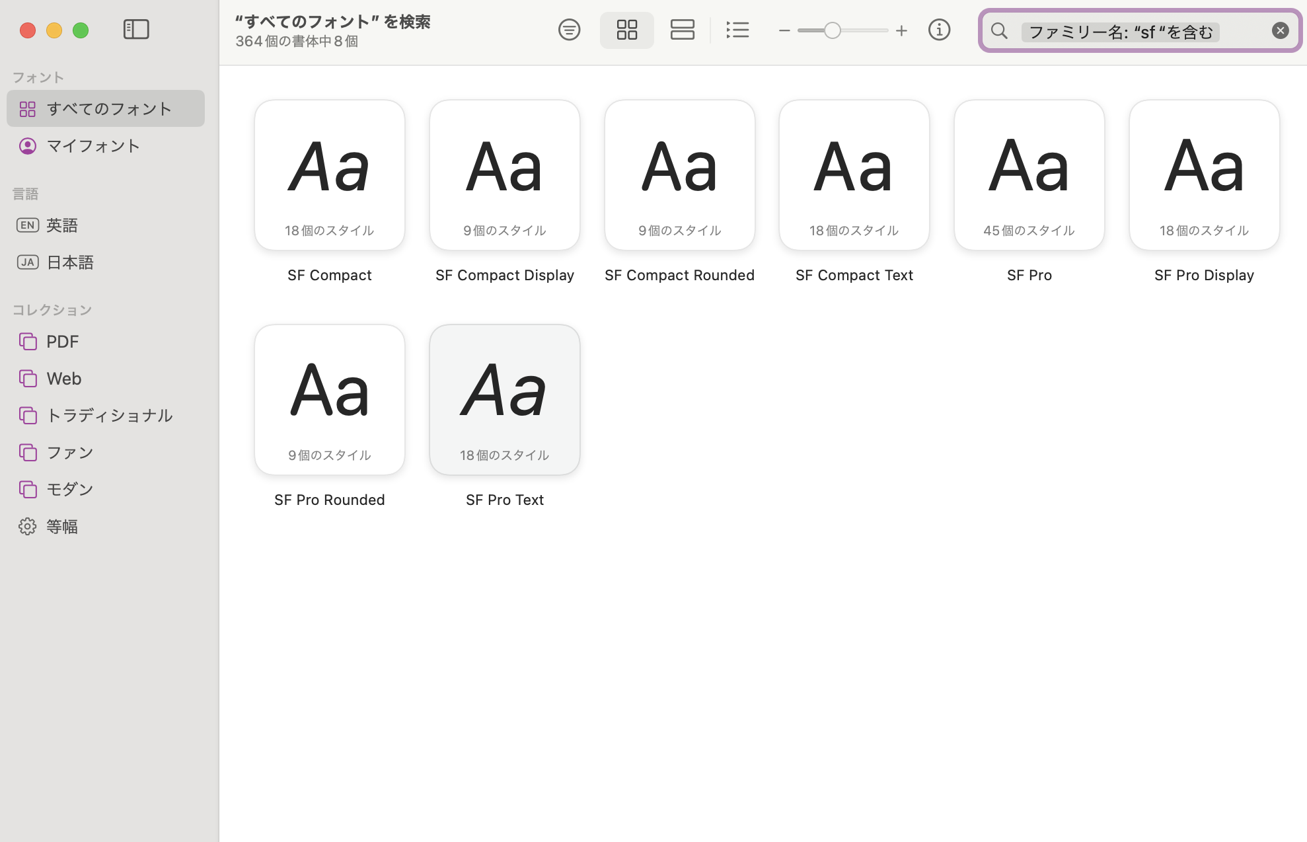Viewport: 1307px width, 842px height.
Task: Click the magnifying glass search icon
Action: [999, 30]
